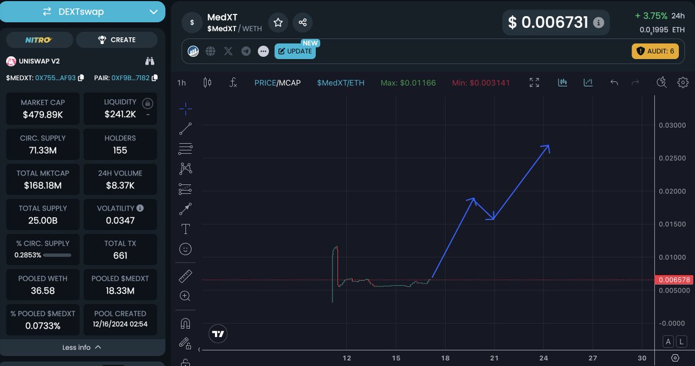Click the Volatility info icon
The height and width of the screenshot is (366, 695).
(140, 208)
